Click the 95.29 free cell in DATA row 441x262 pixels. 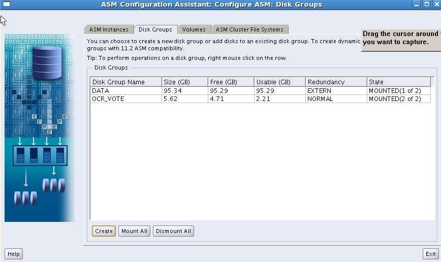pos(231,90)
